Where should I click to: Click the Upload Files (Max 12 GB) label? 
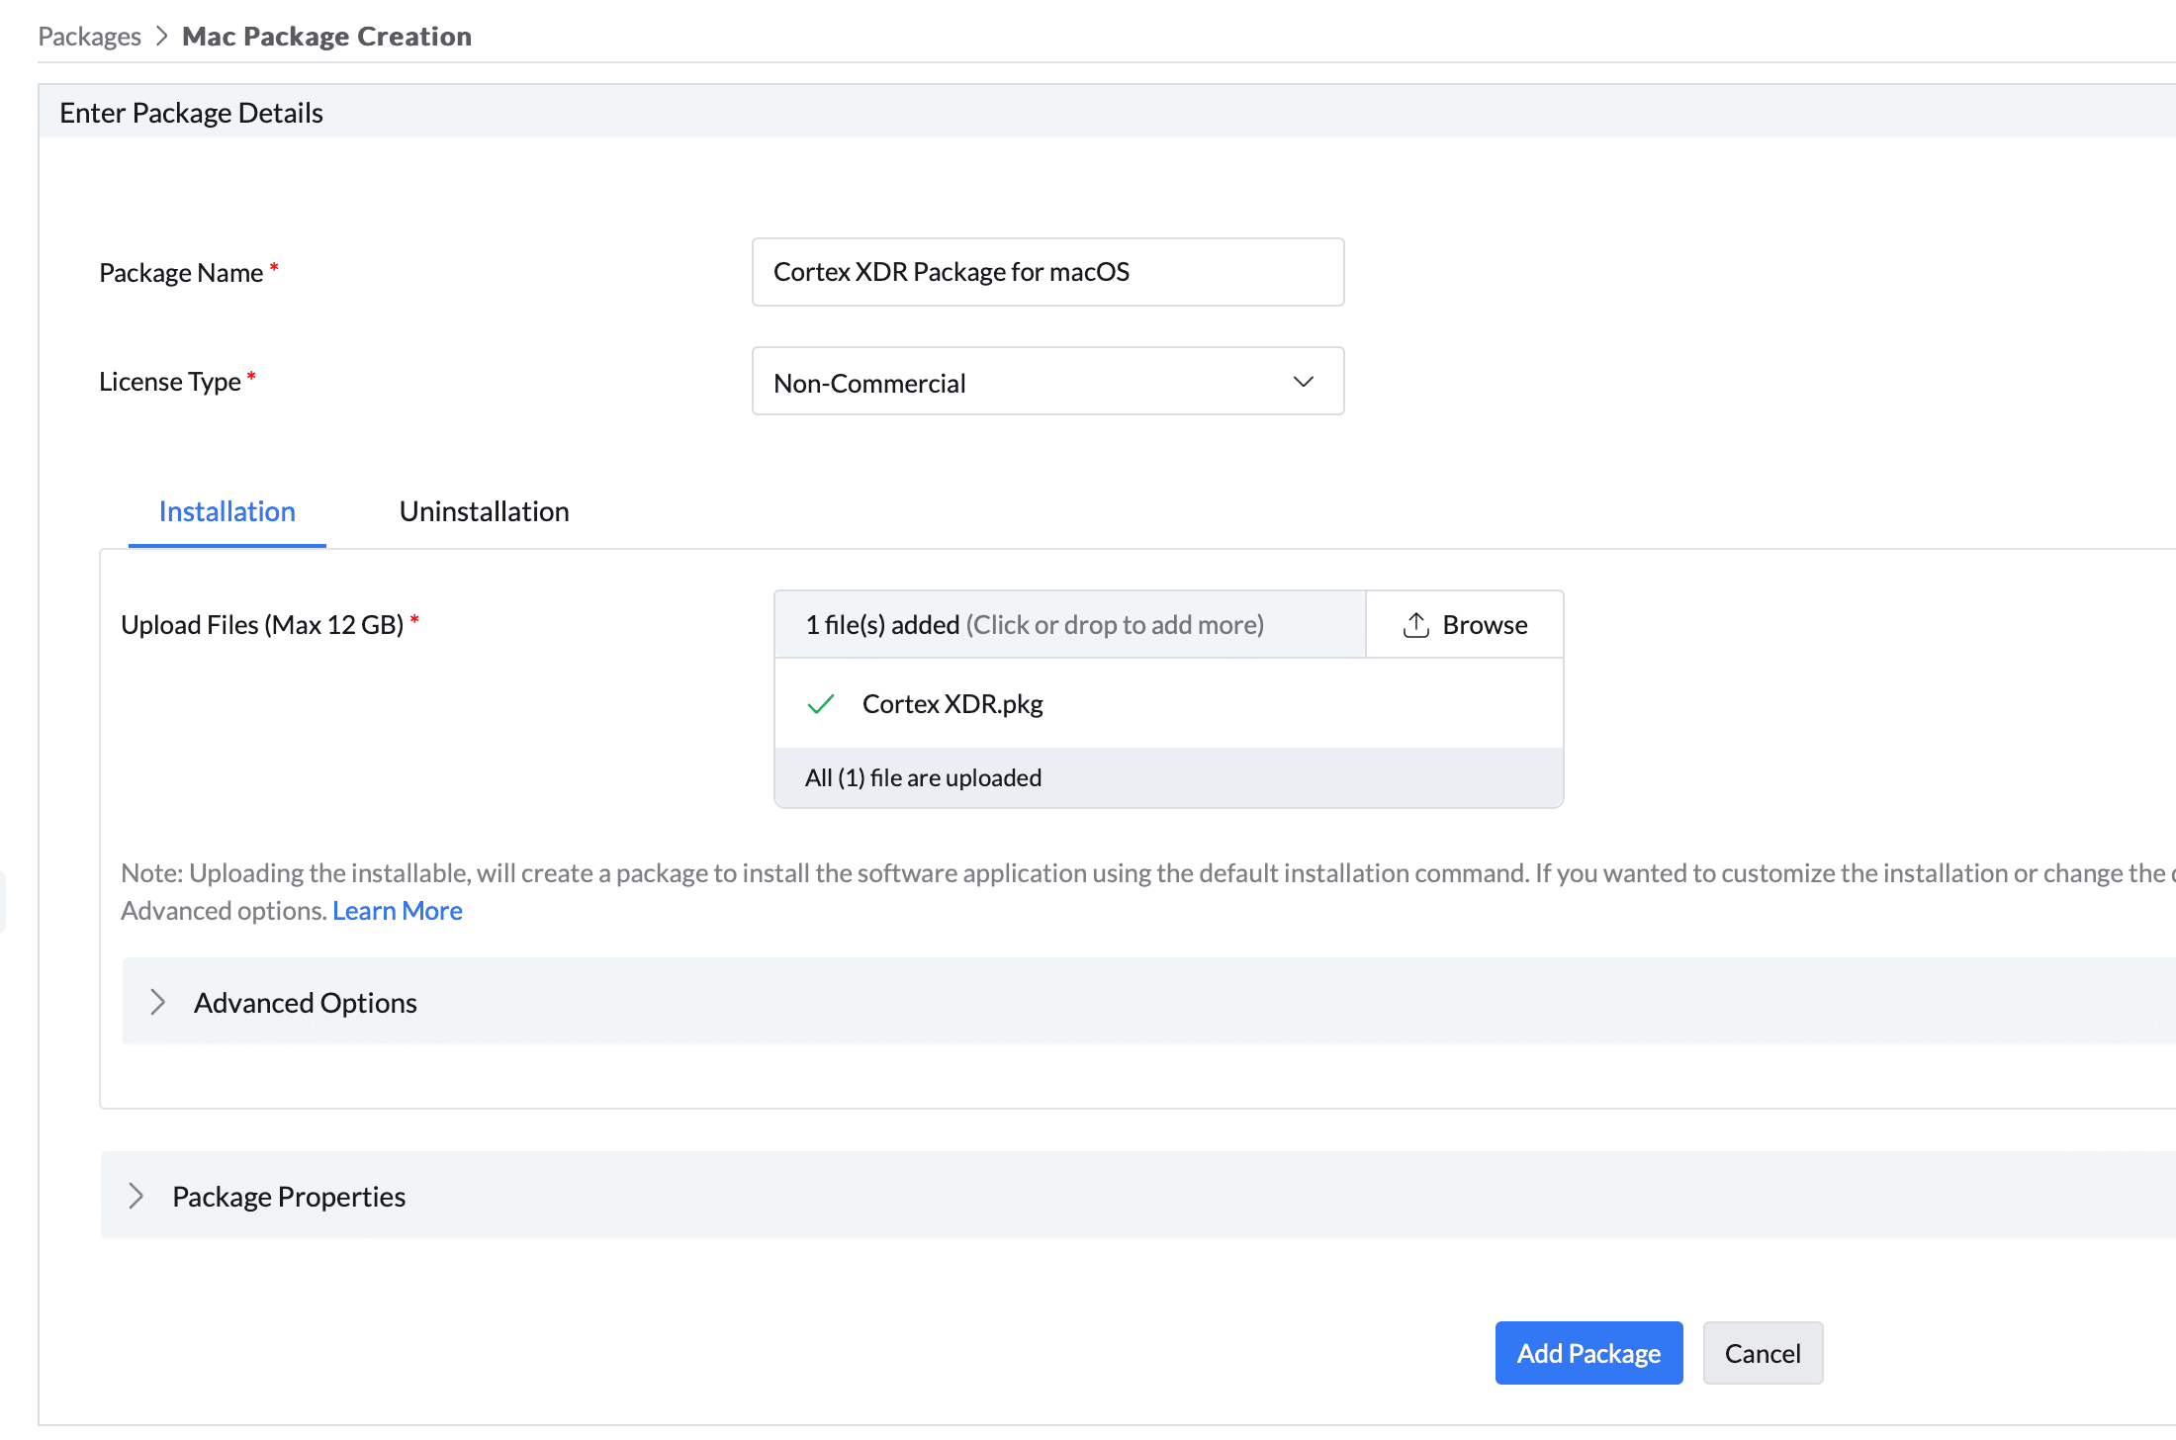point(262,625)
